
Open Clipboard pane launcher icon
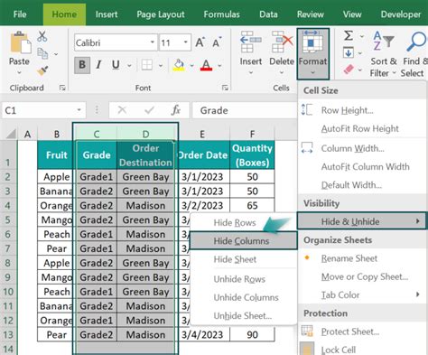click(x=62, y=88)
